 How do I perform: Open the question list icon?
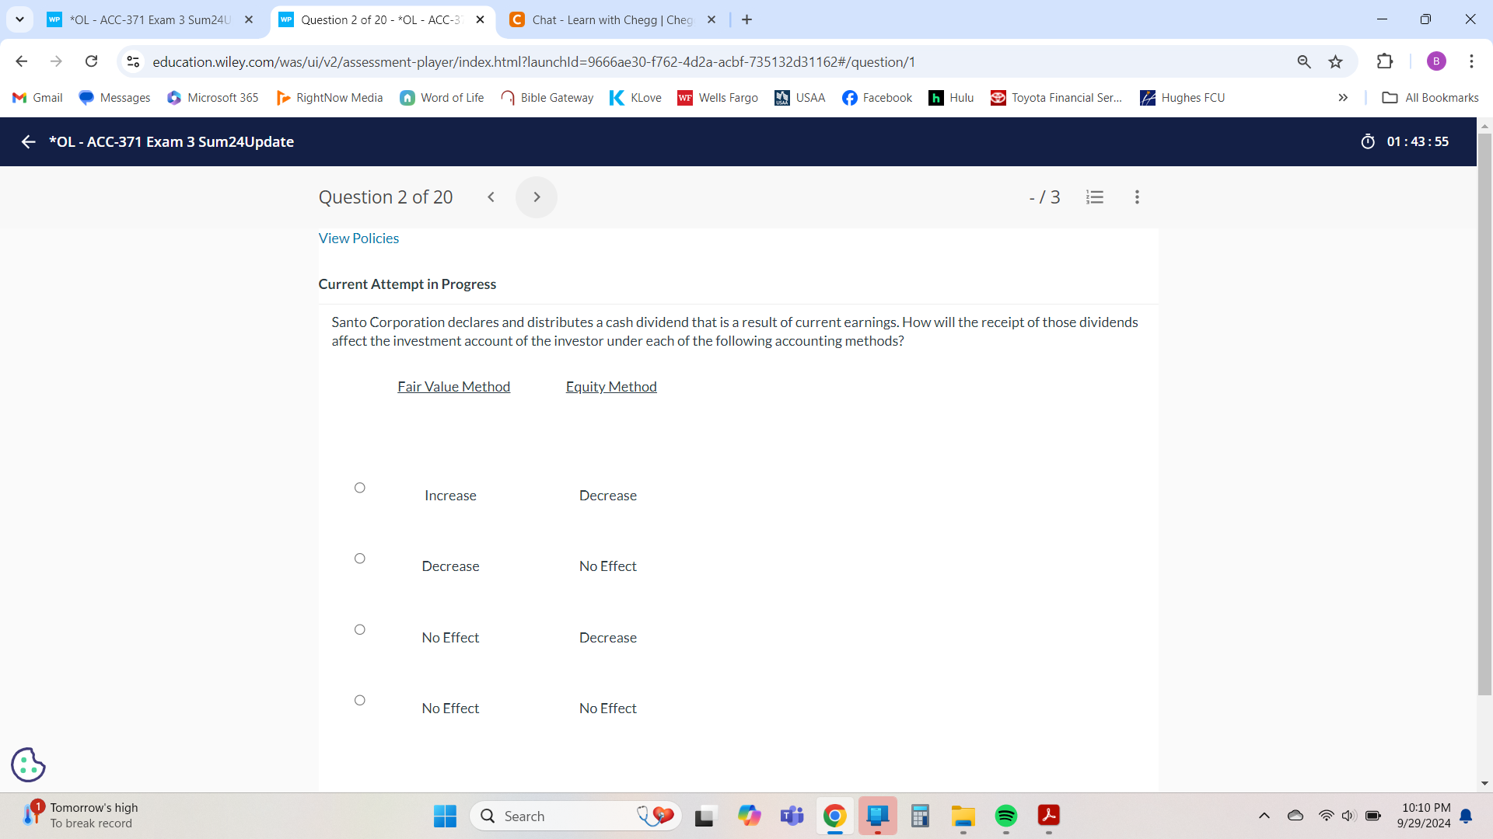1095,197
